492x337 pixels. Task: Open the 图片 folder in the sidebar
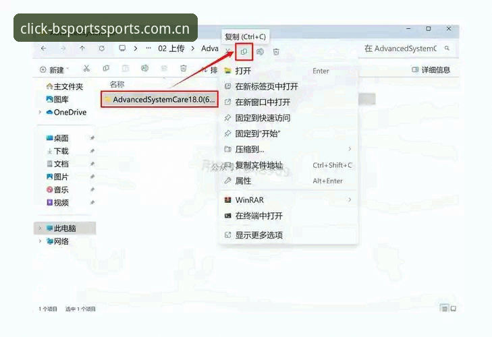pos(57,177)
